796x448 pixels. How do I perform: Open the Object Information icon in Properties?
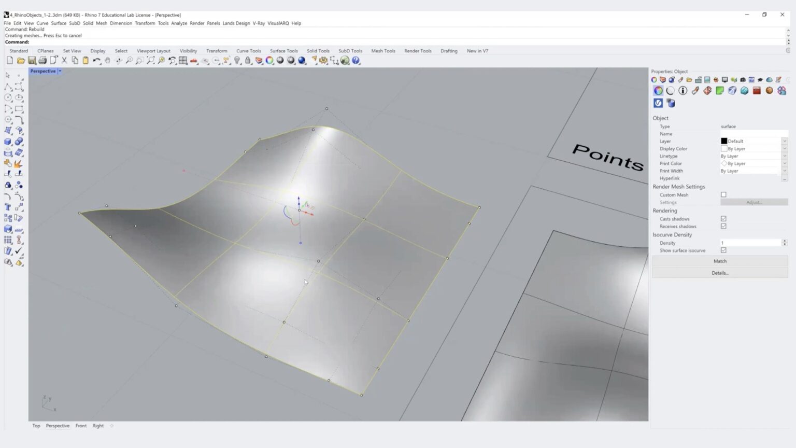683,91
